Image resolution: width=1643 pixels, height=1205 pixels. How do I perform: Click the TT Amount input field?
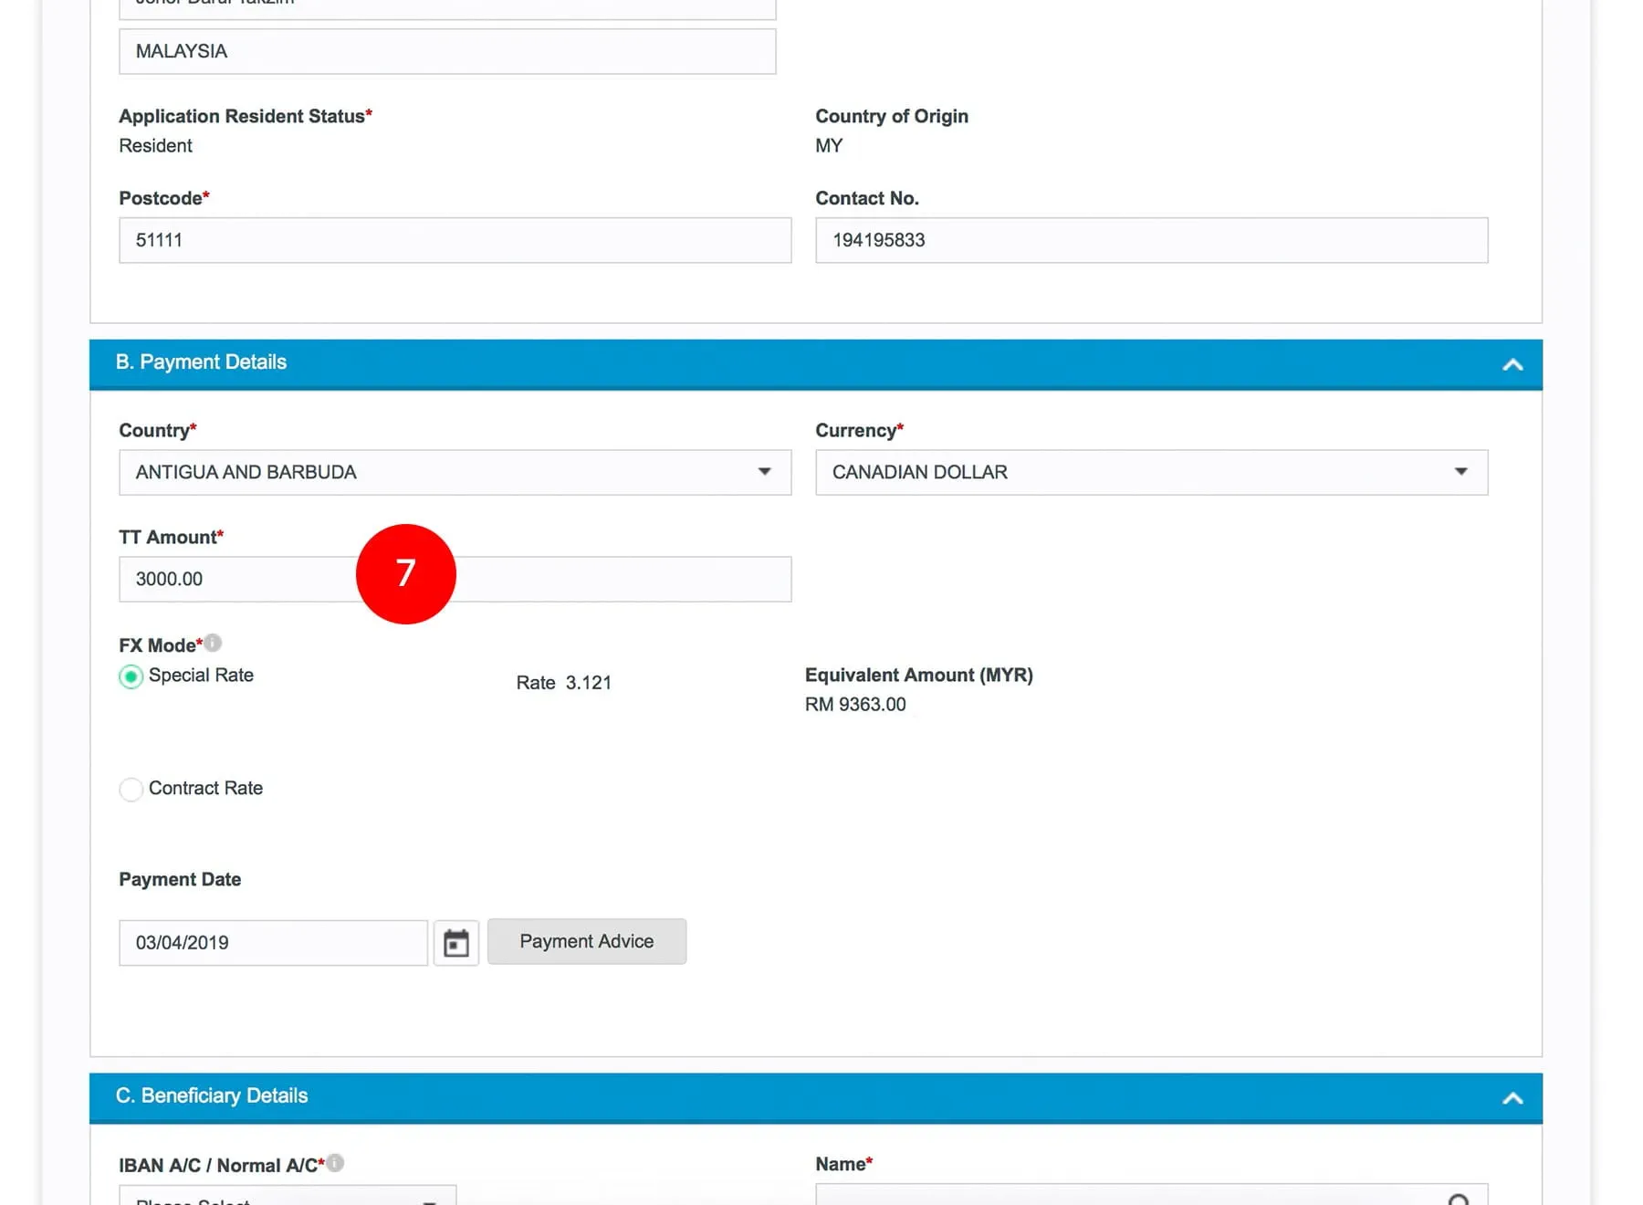(x=621, y=580)
